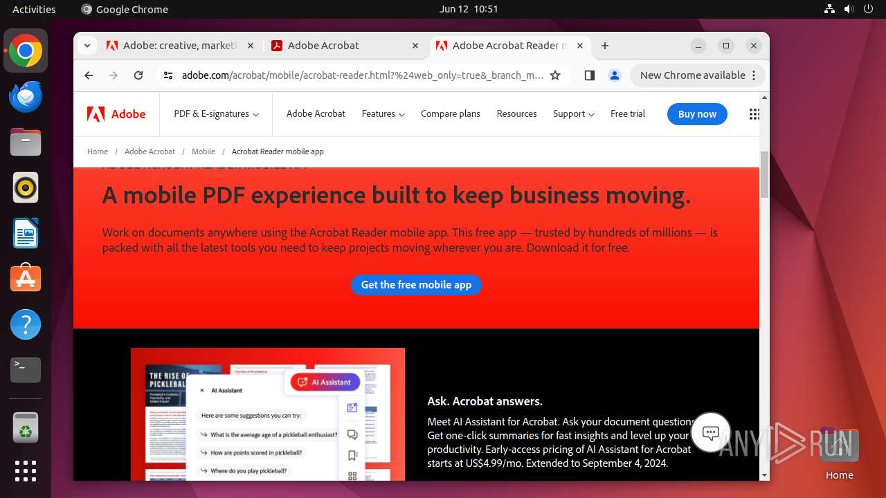
Task: Launch Terminal from the dock
Action: [x=26, y=370]
